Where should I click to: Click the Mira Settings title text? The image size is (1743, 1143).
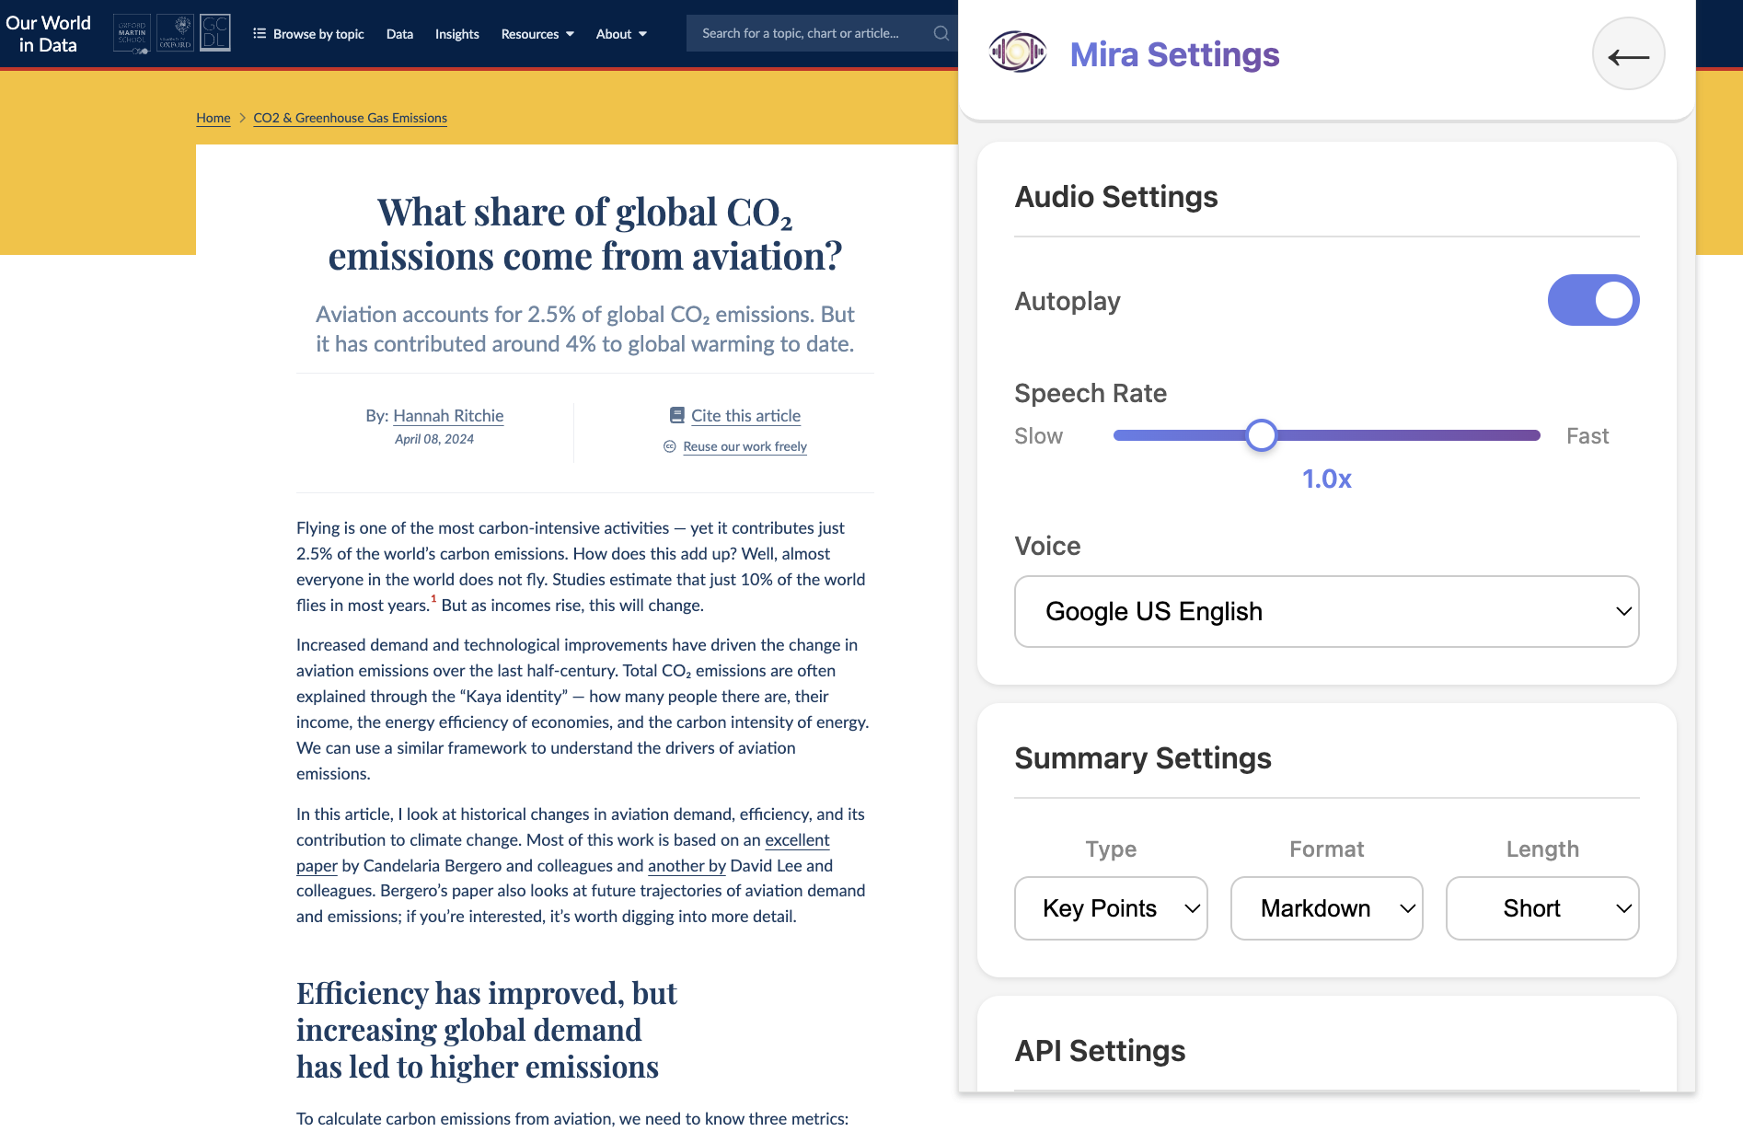pos(1174,54)
